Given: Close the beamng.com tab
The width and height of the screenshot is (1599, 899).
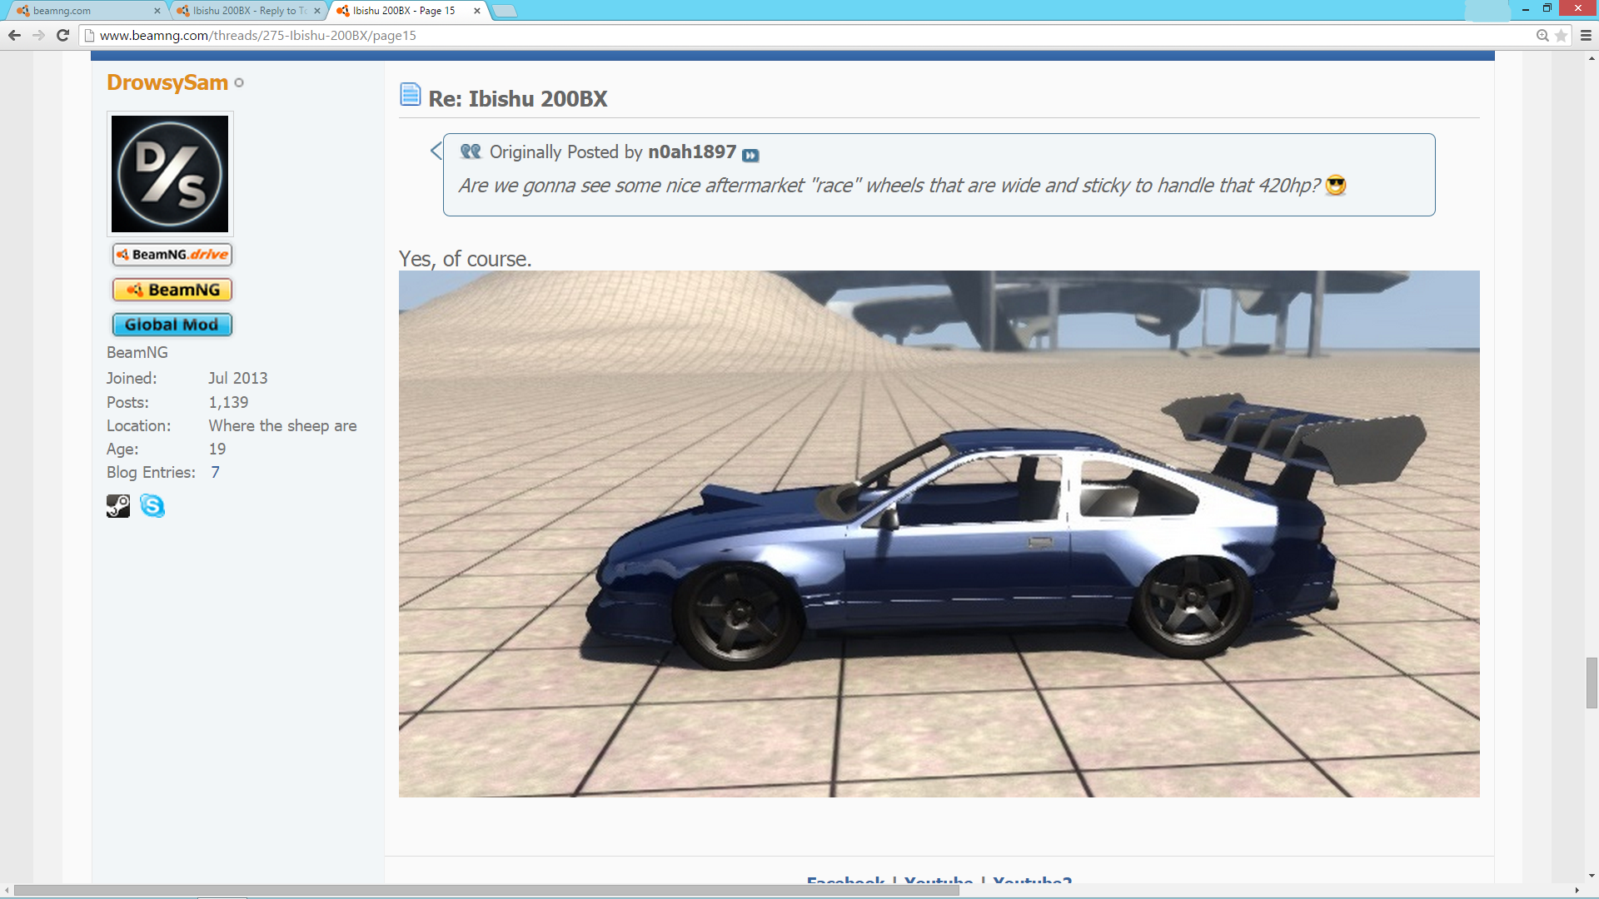Looking at the screenshot, I should pyautogui.click(x=157, y=11).
